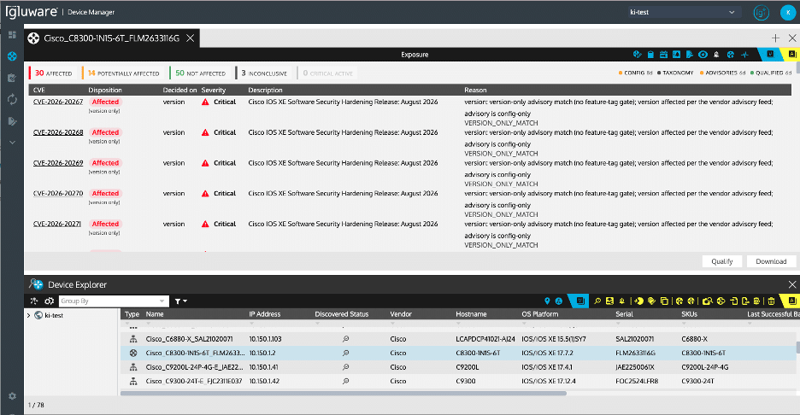Sort by the Disposition column header
Viewport: 800px width, 415px height.
tap(104, 90)
